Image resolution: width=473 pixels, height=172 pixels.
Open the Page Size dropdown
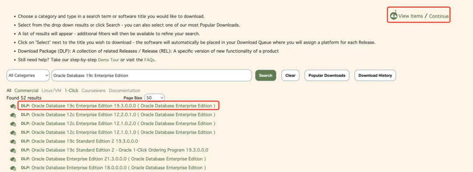pos(155,98)
